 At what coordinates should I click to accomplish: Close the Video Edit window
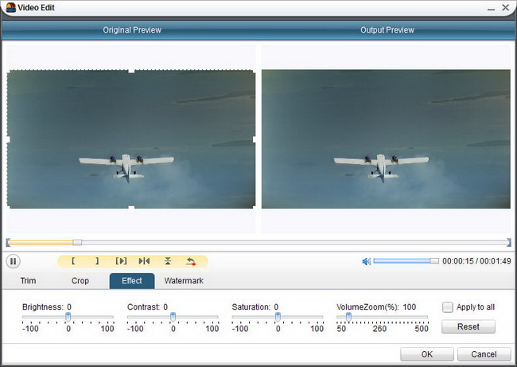505,8
